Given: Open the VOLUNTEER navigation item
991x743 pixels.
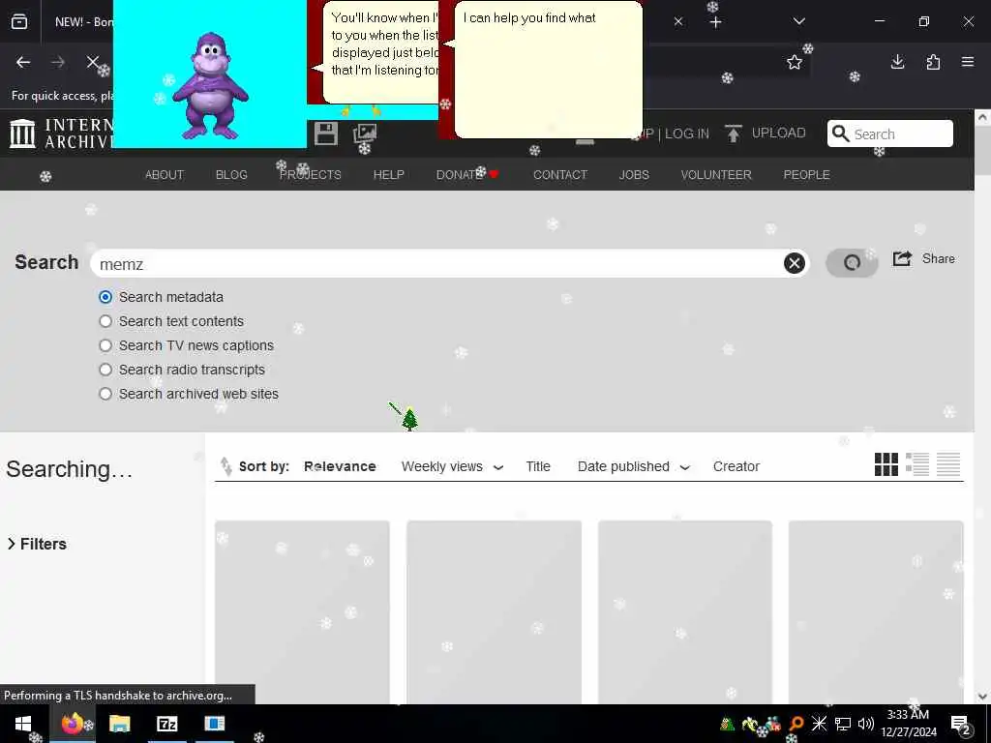Looking at the screenshot, I should tap(716, 174).
